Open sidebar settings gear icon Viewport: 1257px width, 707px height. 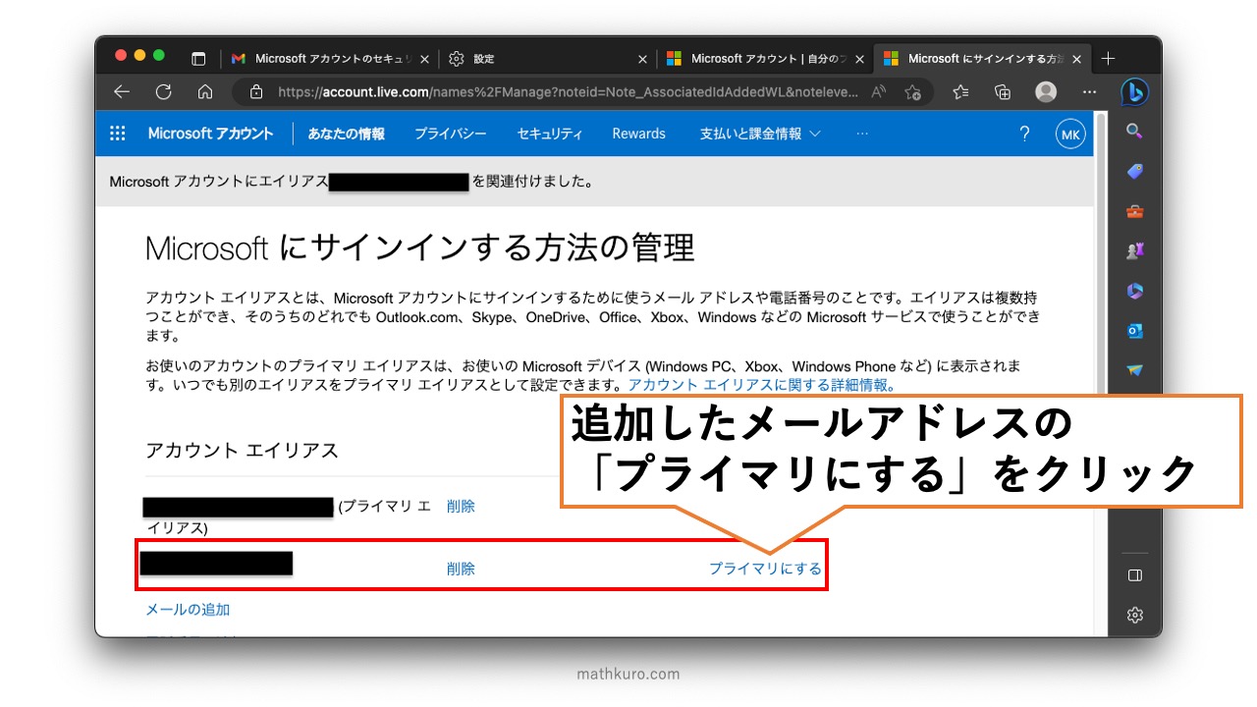click(1134, 615)
